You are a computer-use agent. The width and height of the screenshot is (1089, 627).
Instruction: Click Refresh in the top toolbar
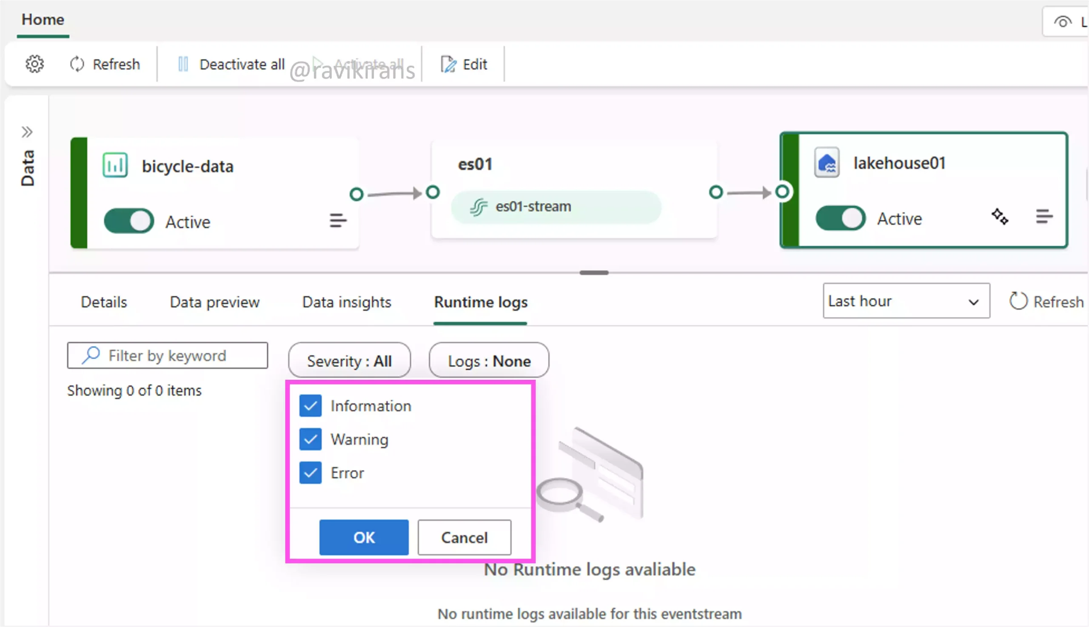105,64
